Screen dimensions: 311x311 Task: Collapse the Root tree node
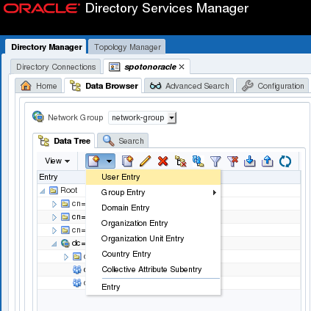(43, 191)
